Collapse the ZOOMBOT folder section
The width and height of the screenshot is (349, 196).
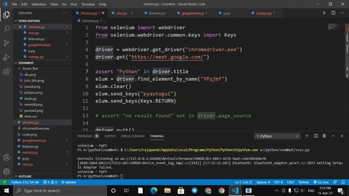[x=26, y=63]
